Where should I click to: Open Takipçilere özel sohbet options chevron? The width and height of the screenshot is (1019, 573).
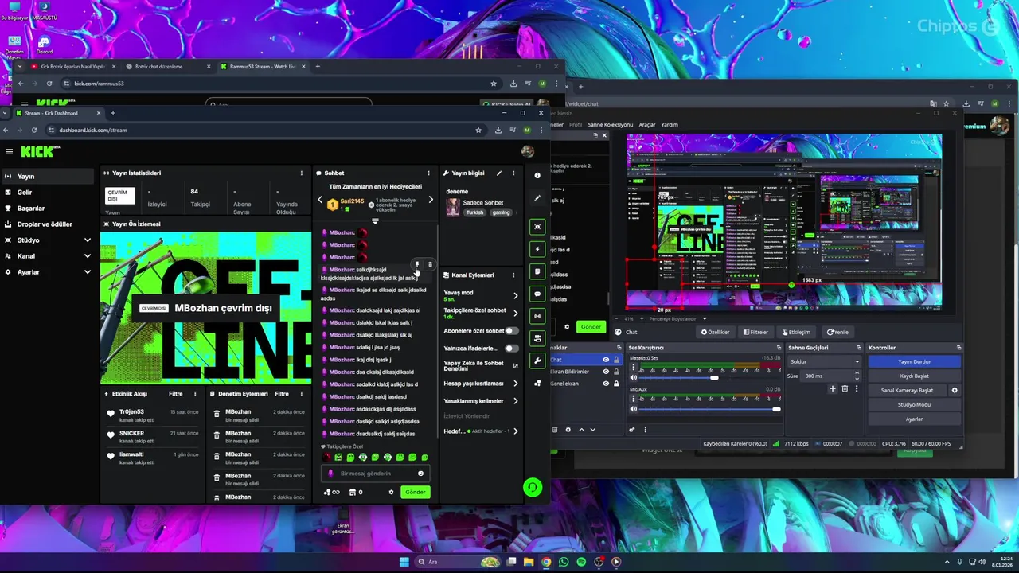coord(515,313)
